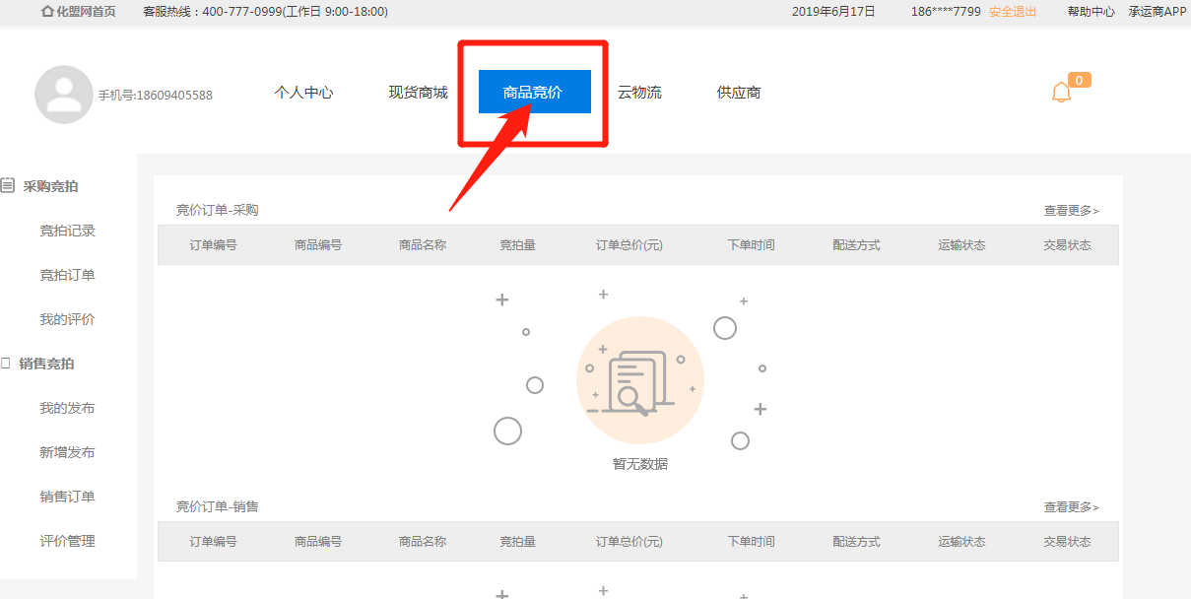Click 配送方式 header in 销售 table
The width and height of the screenshot is (1191, 599).
[856, 542]
